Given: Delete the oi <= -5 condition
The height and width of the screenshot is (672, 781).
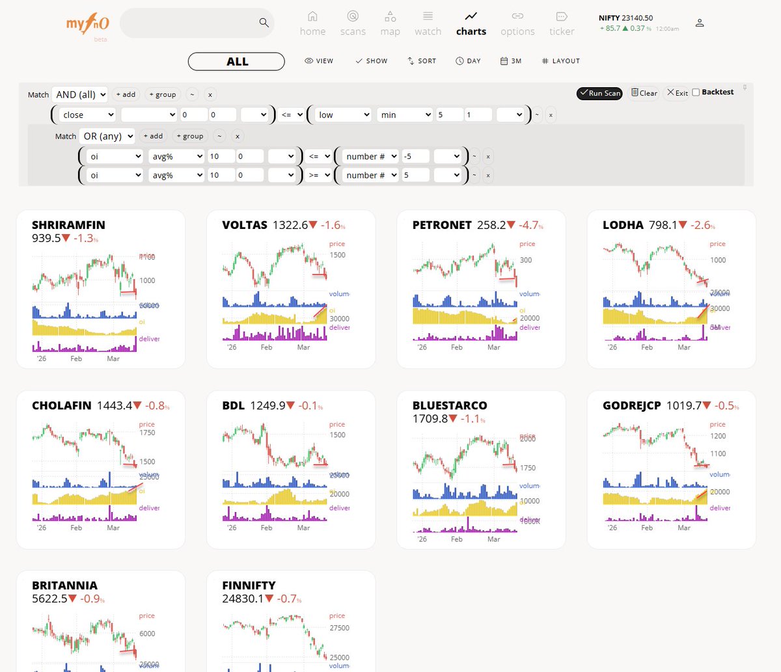Looking at the screenshot, I should click(x=488, y=157).
